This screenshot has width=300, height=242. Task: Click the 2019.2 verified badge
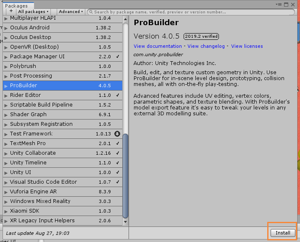coord(201,36)
